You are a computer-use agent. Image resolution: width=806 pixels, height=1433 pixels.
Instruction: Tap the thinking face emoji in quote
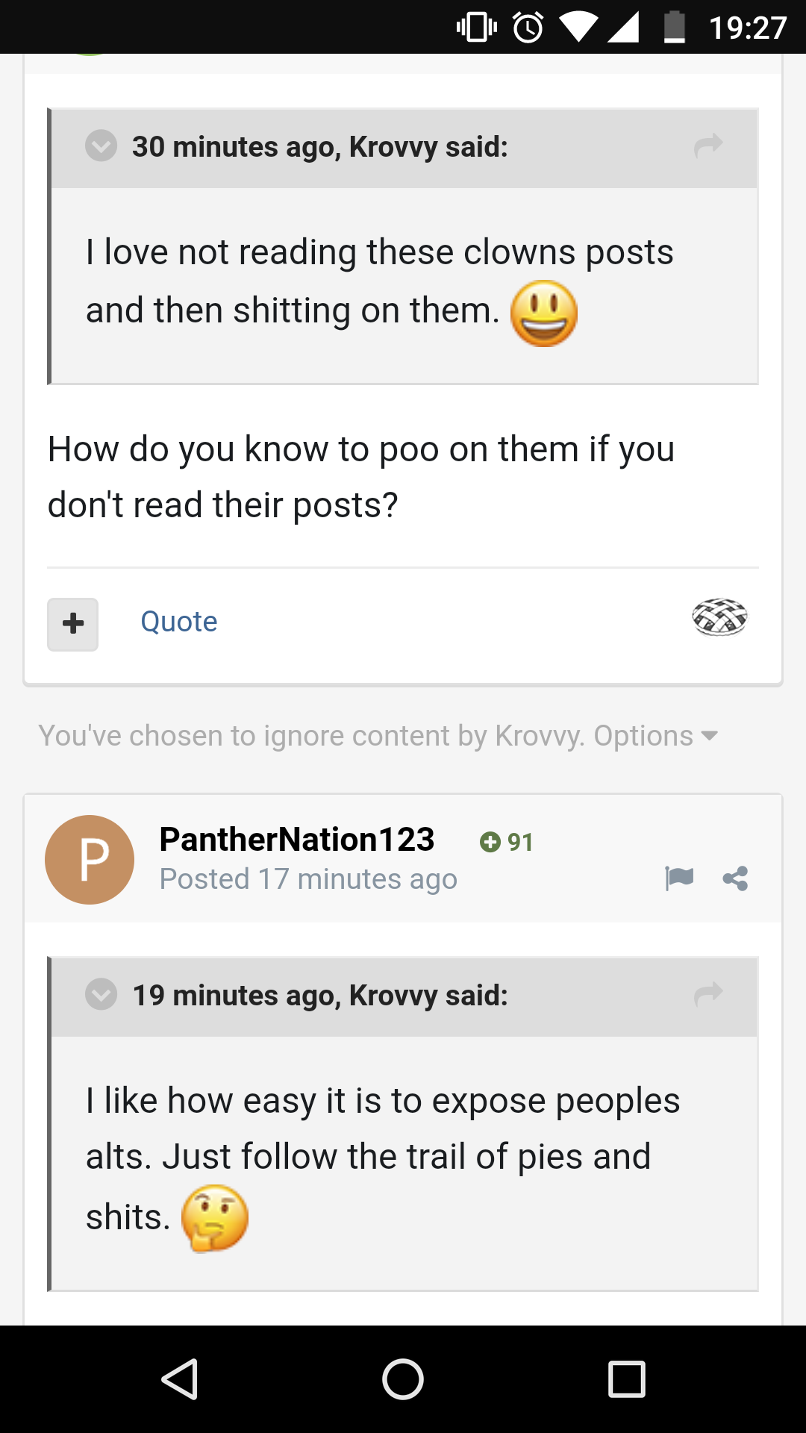point(215,1218)
